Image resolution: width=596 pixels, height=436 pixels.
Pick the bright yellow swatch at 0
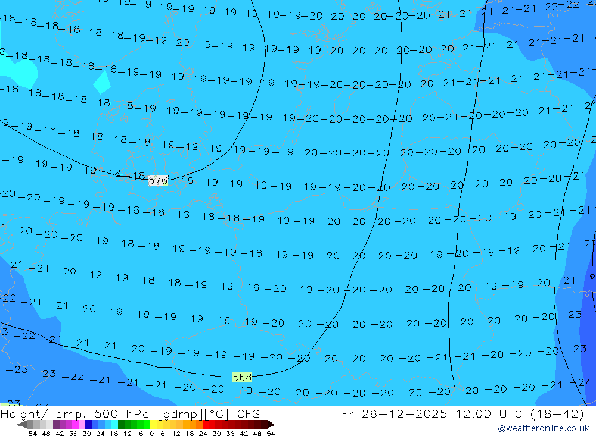coord(154,425)
